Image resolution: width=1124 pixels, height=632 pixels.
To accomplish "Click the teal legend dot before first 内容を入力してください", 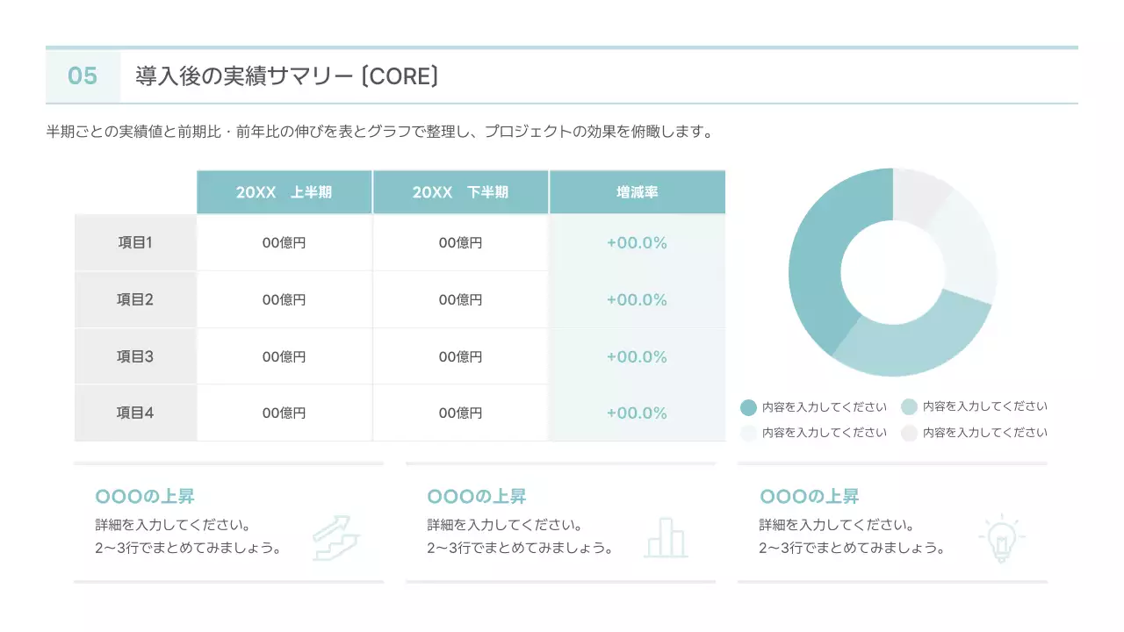I will click(x=747, y=406).
